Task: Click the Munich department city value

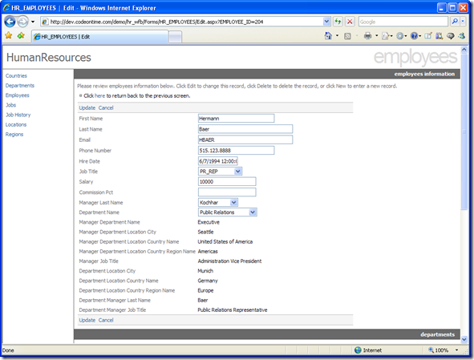Action: pyautogui.click(x=205, y=271)
